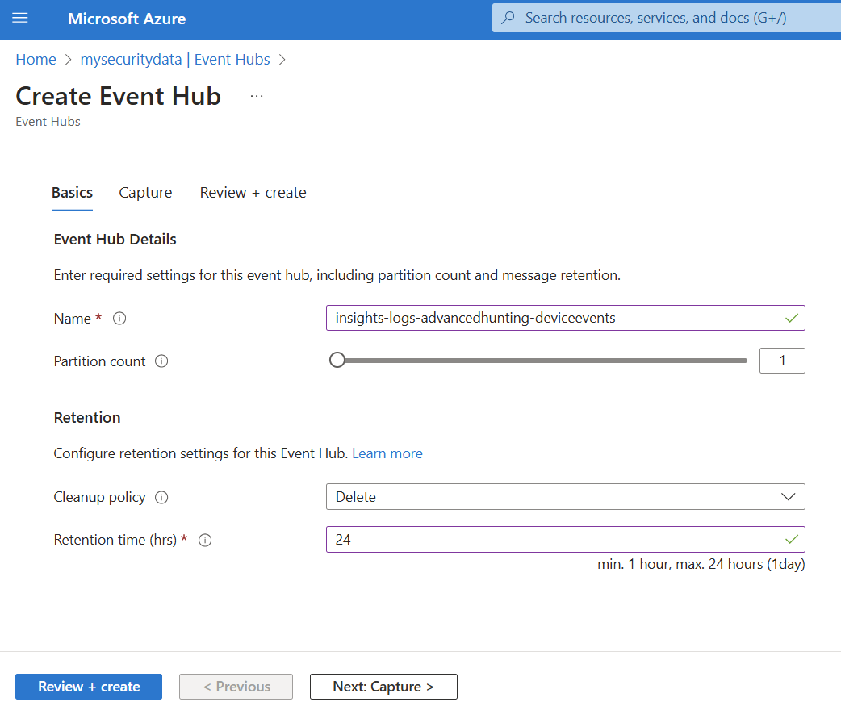Open the retention Learn more link
Image resolution: width=841 pixels, height=710 pixels.
tap(387, 453)
